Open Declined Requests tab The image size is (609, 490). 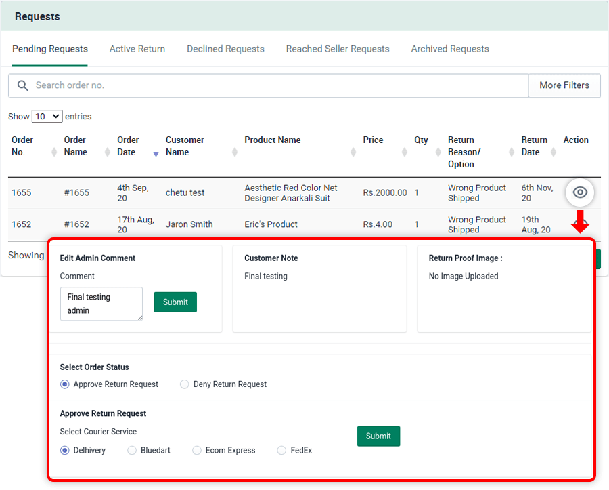coord(225,49)
